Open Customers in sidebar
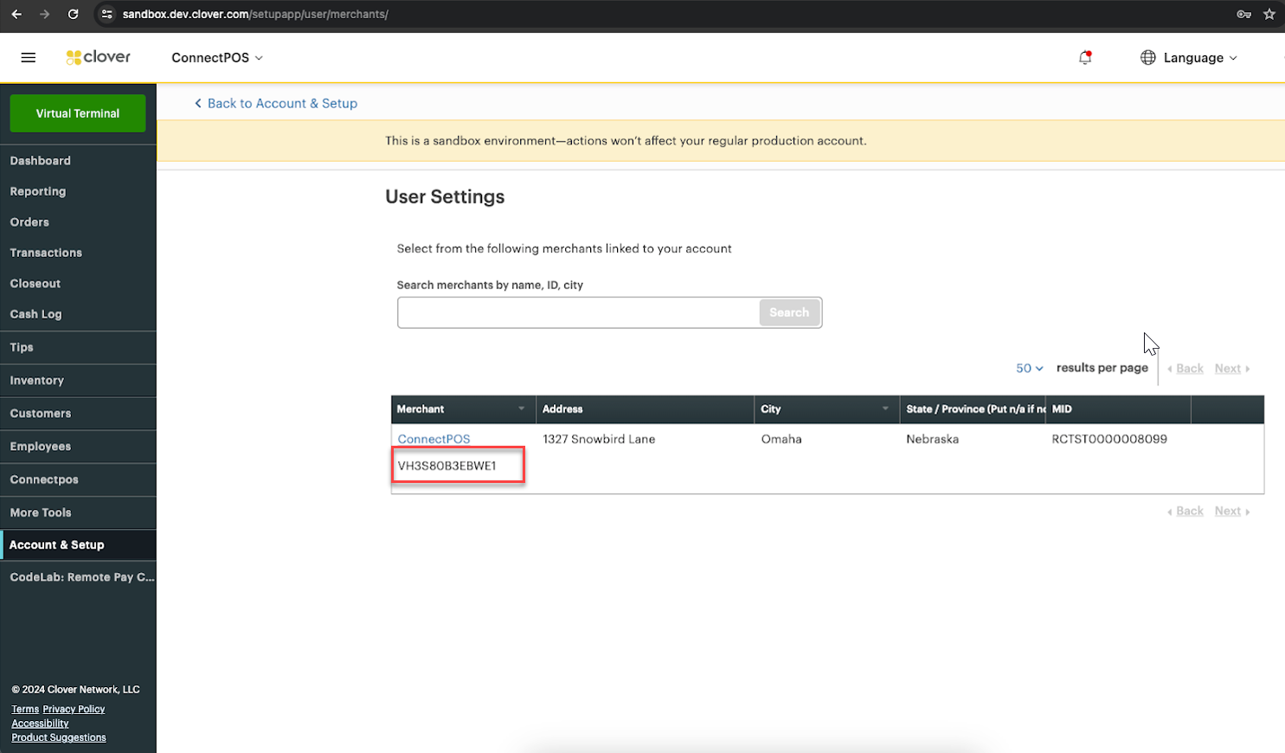1285x753 pixels. click(78, 414)
